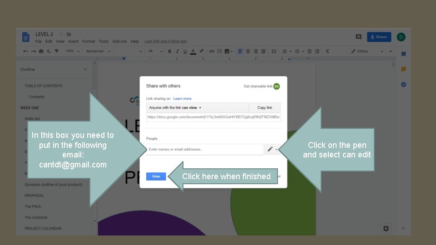The height and width of the screenshot is (245, 436).
Task: Click the Clear formatting icon
Action: pyautogui.click(x=327, y=51)
